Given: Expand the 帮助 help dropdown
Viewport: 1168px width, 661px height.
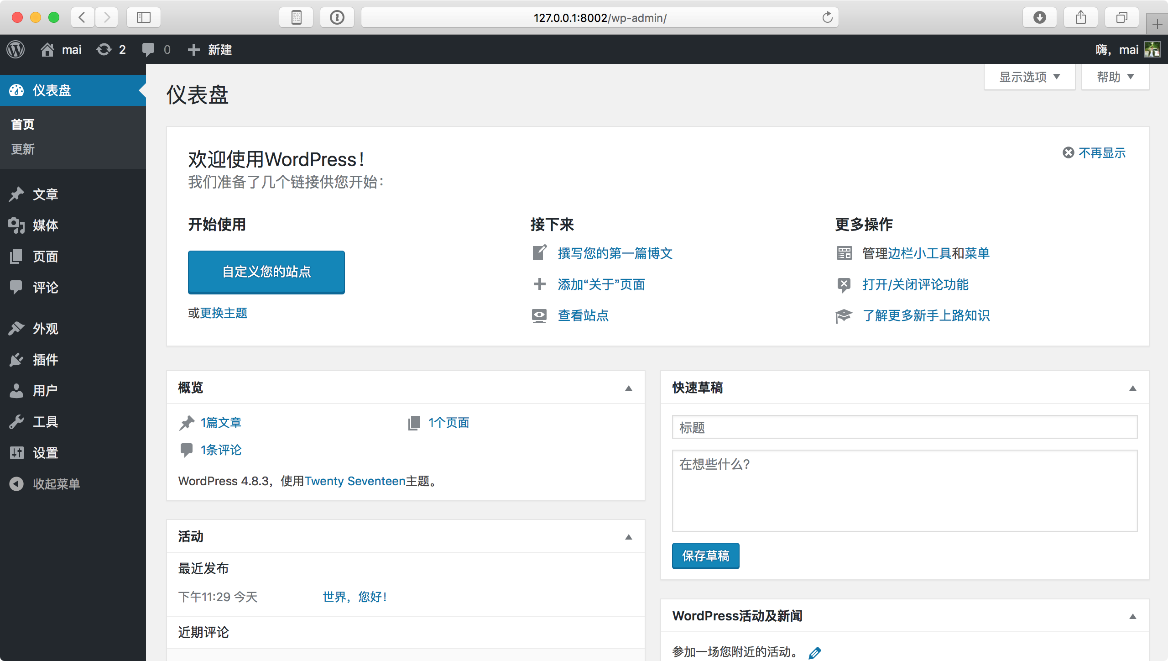Looking at the screenshot, I should (x=1115, y=77).
